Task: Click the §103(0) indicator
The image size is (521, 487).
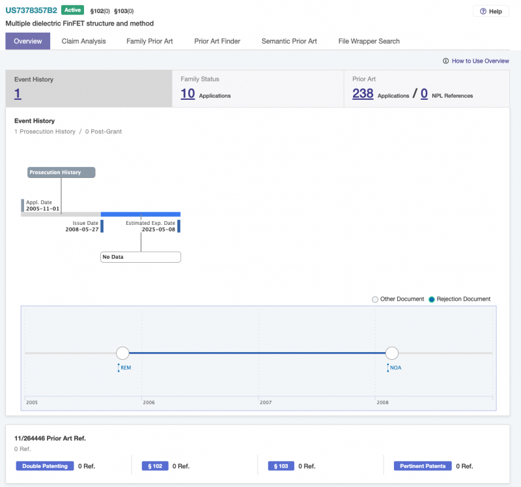Action: [x=124, y=11]
